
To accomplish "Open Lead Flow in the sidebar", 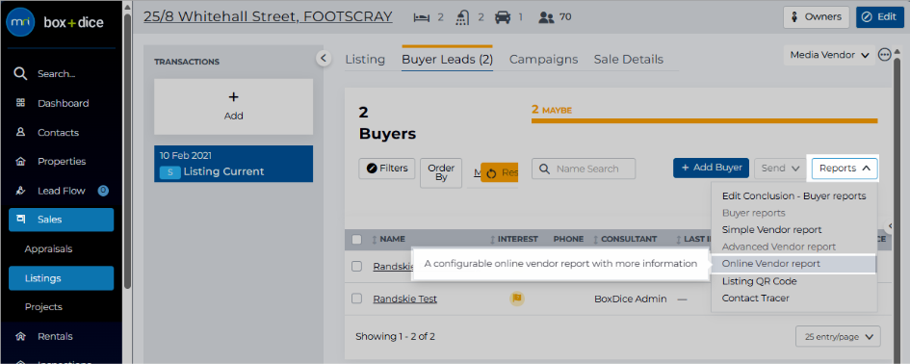I will click(61, 191).
